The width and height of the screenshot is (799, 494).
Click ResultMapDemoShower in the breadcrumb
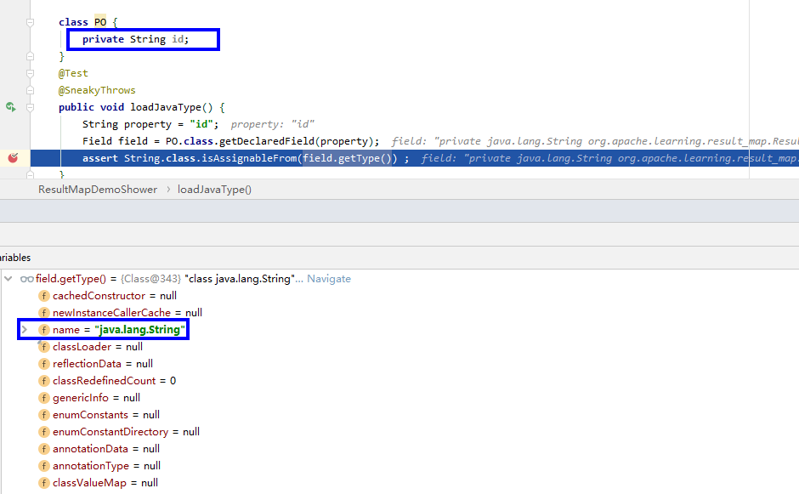[98, 190]
